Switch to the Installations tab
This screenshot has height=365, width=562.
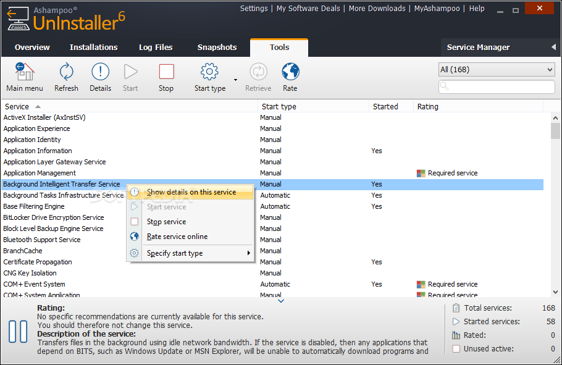pos(93,48)
